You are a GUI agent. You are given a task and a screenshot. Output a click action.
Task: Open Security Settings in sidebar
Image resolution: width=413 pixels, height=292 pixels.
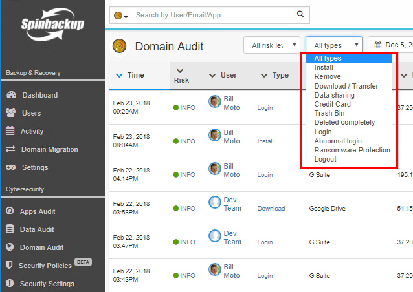coord(47,284)
